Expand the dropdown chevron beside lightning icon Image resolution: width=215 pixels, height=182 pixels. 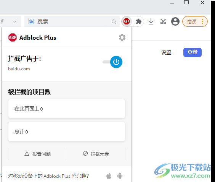[14, 21]
